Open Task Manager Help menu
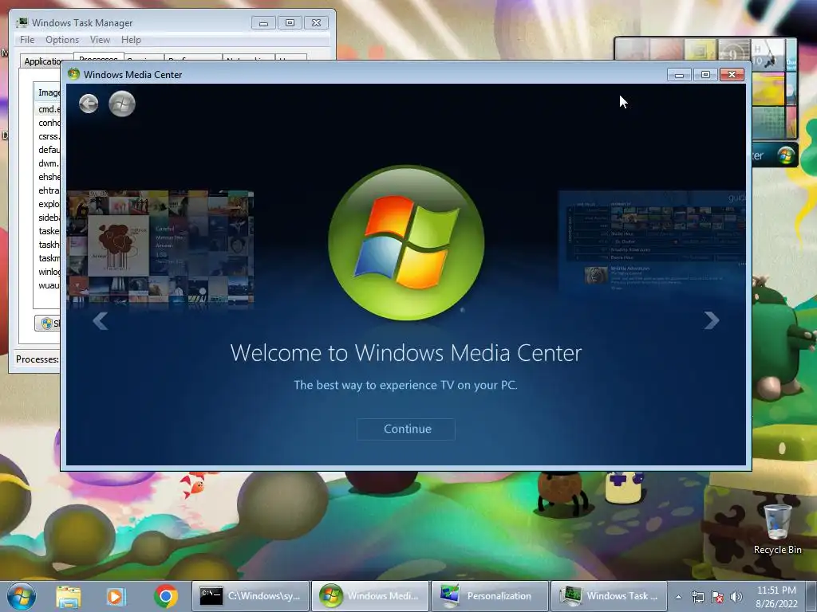 pyautogui.click(x=131, y=40)
